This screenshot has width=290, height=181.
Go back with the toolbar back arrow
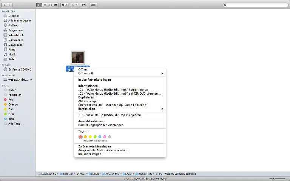5,5
